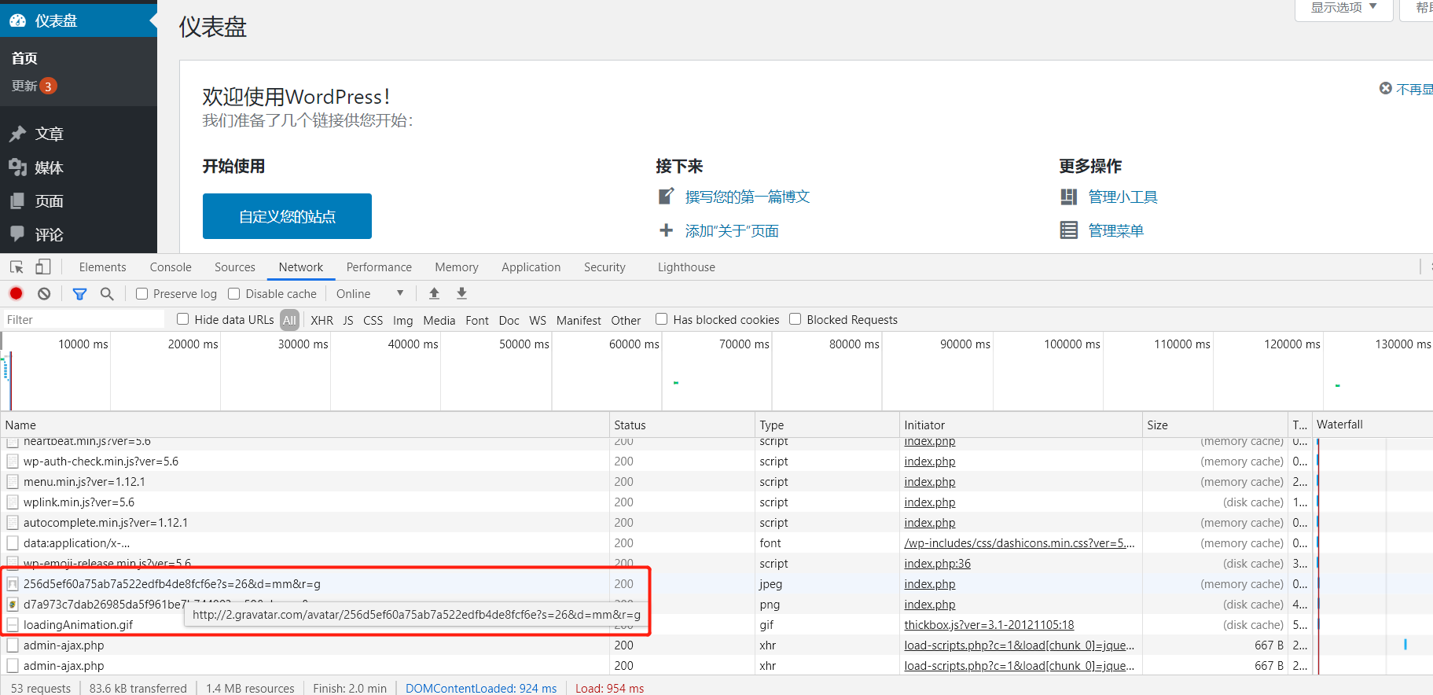The image size is (1433, 695).
Task: Expand the 显示选项 screen options dropdown
Action: coord(1343,8)
